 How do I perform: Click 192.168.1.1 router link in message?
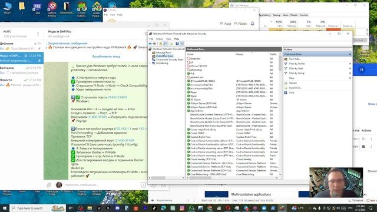pyautogui.click(x=123, y=128)
